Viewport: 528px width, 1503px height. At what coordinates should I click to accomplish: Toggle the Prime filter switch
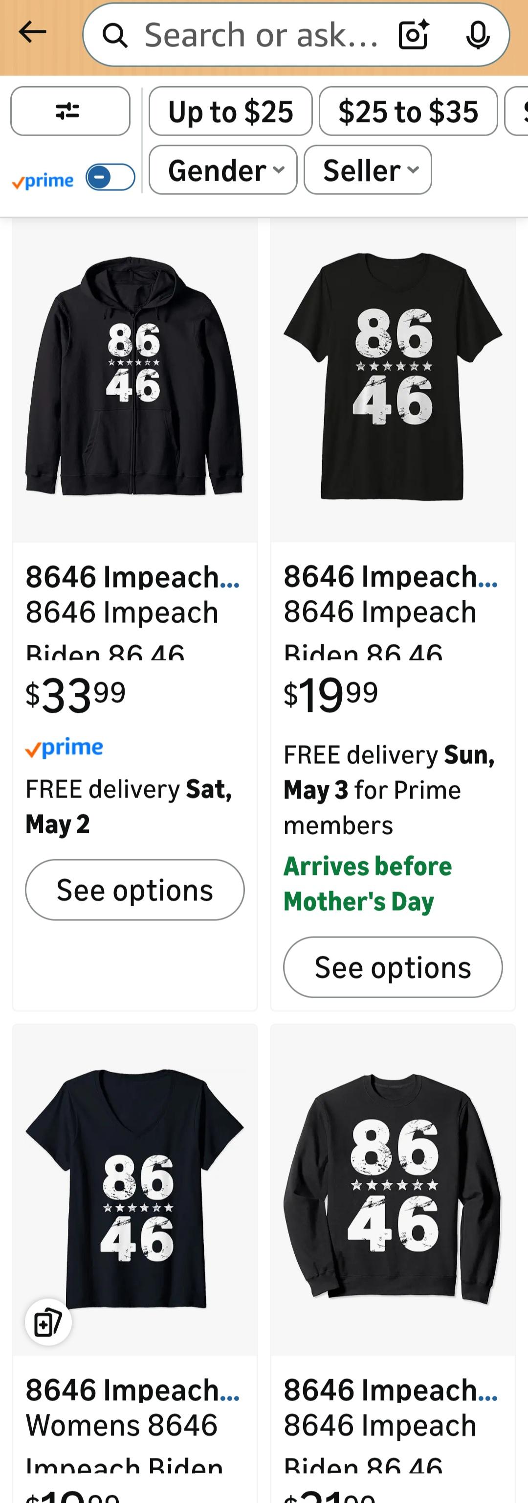click(110, 177)
